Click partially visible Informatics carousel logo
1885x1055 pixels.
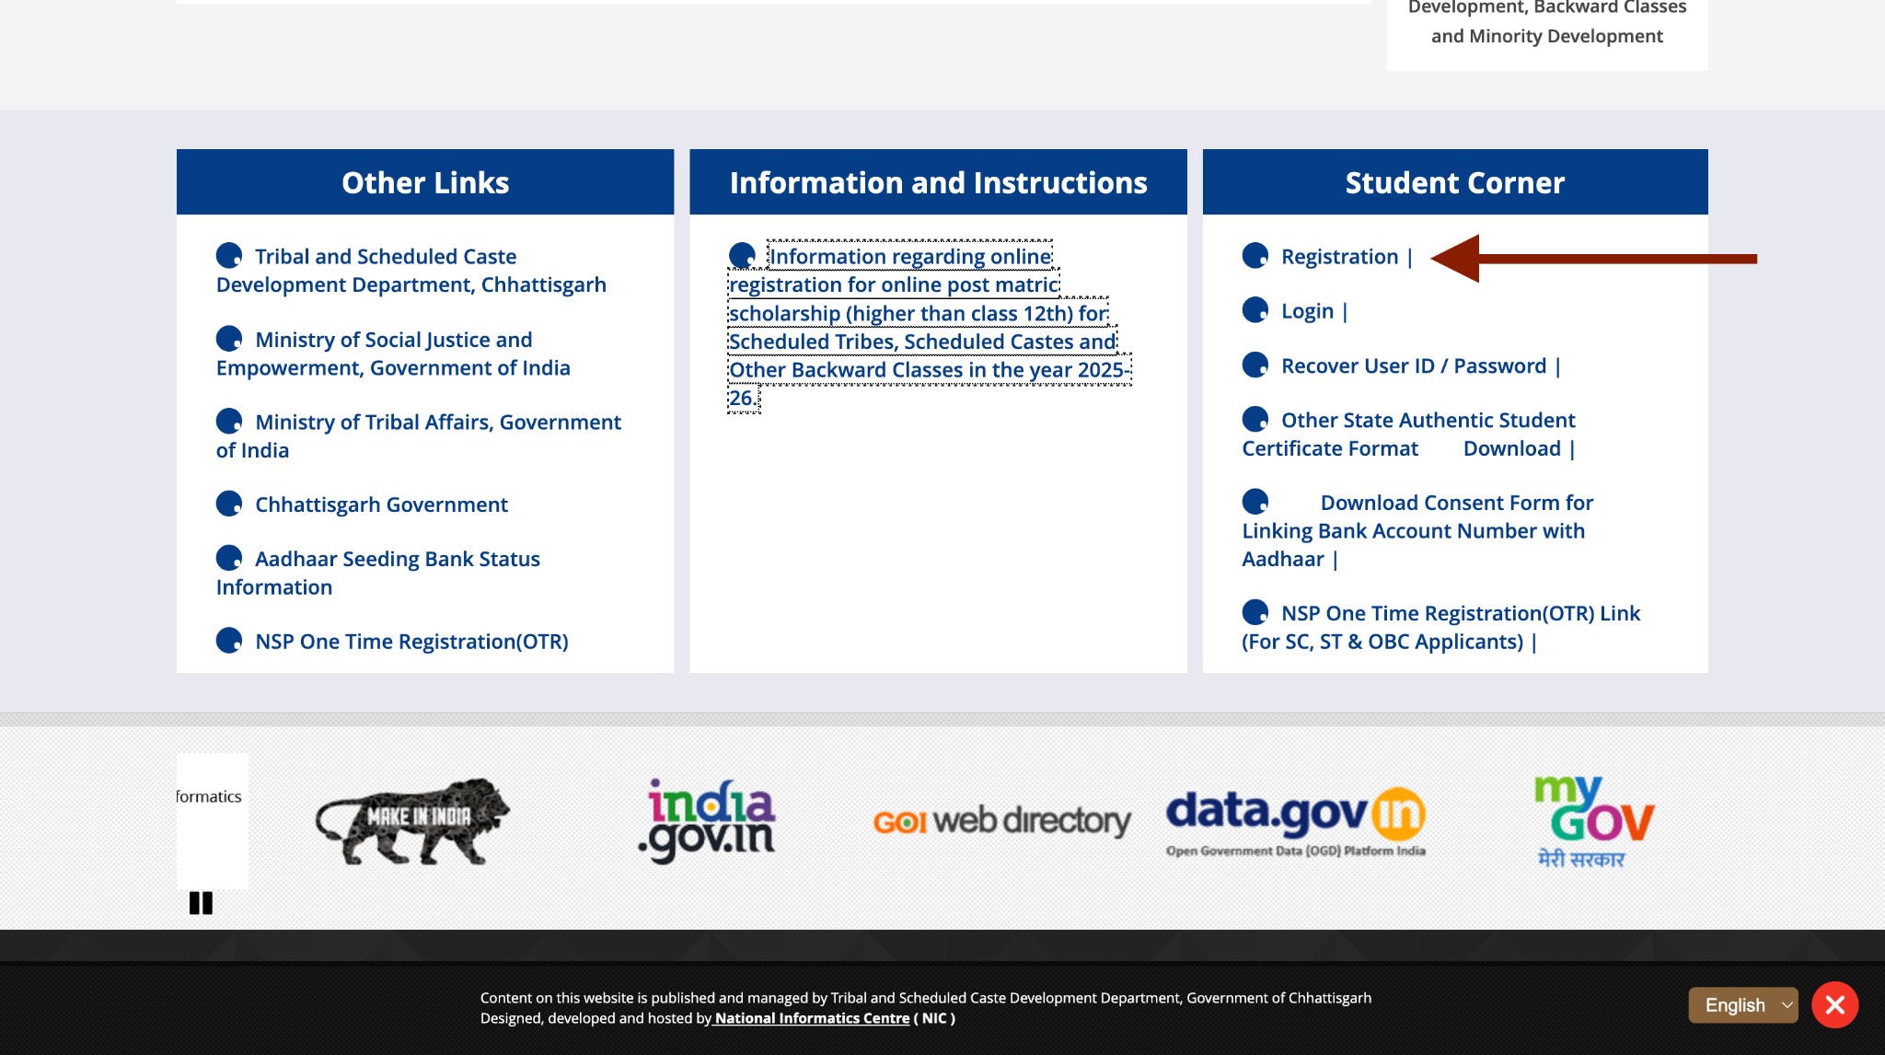click(x=212, y=820)
